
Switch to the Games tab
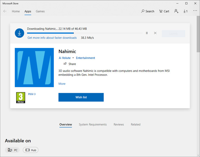[x=40, y=11]
